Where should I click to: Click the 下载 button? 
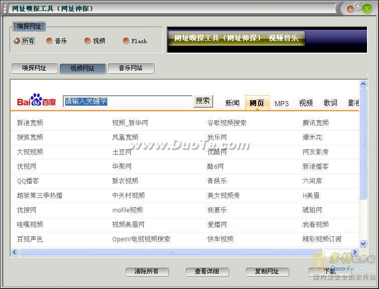330,271
